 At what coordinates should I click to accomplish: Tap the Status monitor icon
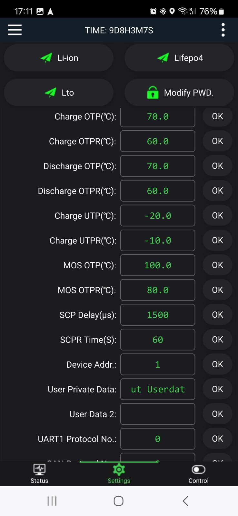coord(39,470)
